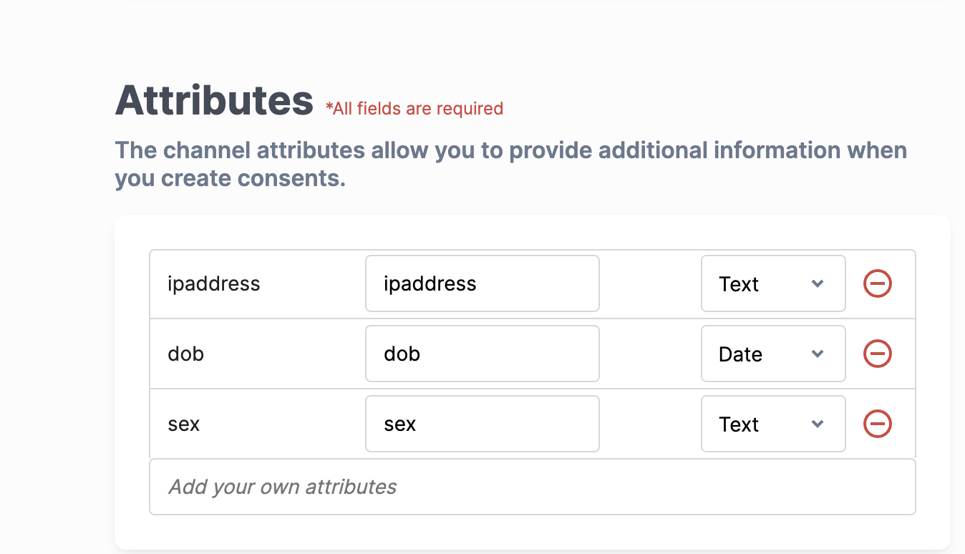Remove the ipaddress attribute row
Image resolution: width=965 pixels, height=554 pixels.
[x=877, y=283]
